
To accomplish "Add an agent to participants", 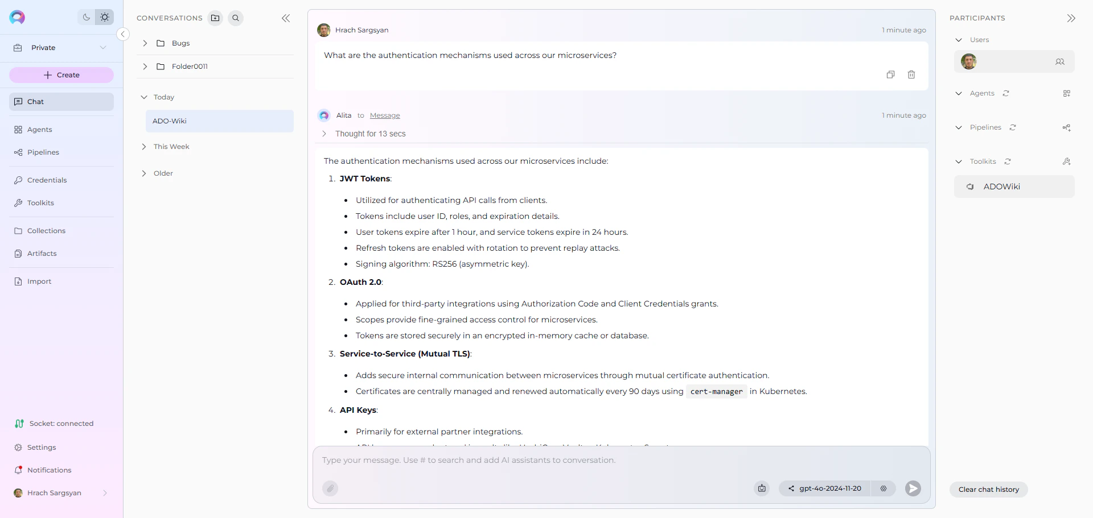I will click(1067, 93).
